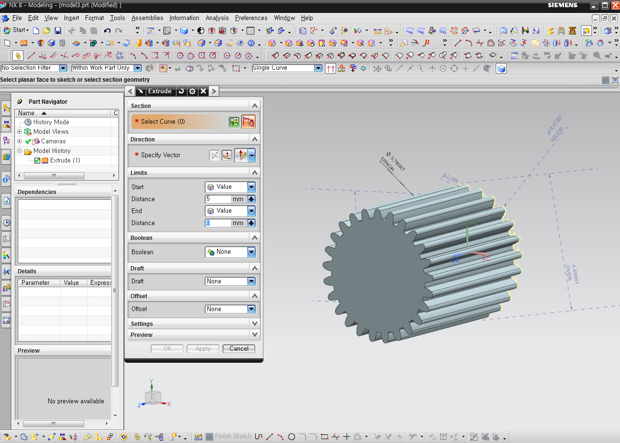Click the Undo arrow icon
The width and height of the screenshot is (620, 443).
click(x=107, y=31)
